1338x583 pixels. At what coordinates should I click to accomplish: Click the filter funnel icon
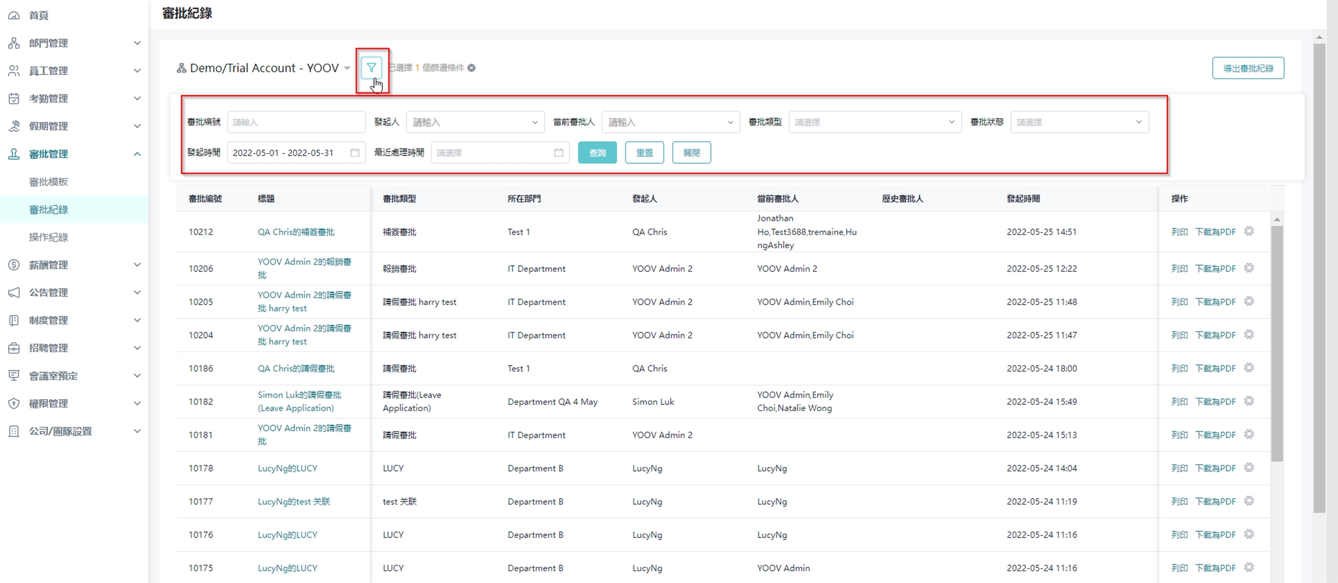coord(371,68)
